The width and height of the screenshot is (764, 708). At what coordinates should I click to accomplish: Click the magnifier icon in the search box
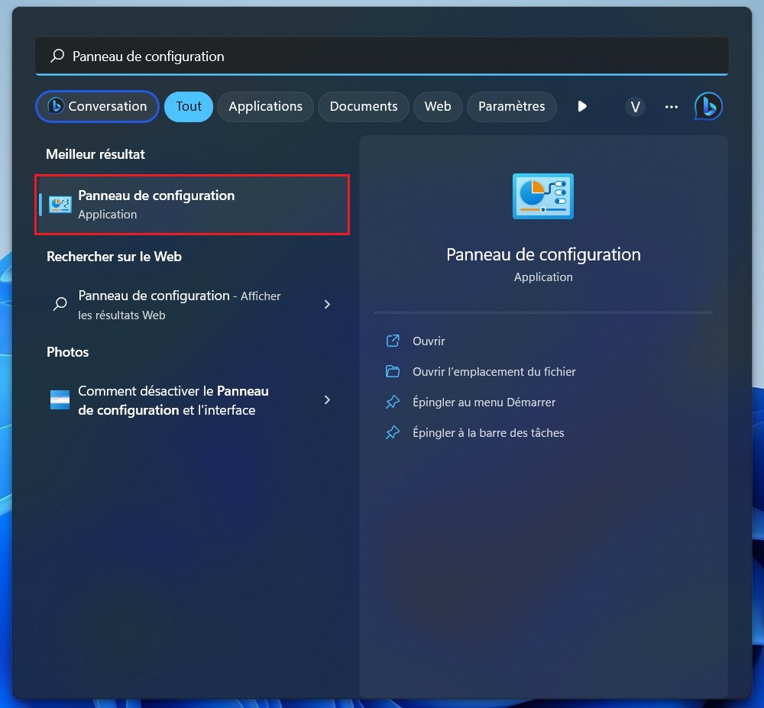(57, 57)
